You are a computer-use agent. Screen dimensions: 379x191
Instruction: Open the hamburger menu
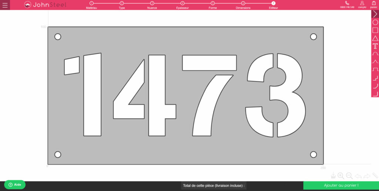pyautogui.click(x=5, y=5)
